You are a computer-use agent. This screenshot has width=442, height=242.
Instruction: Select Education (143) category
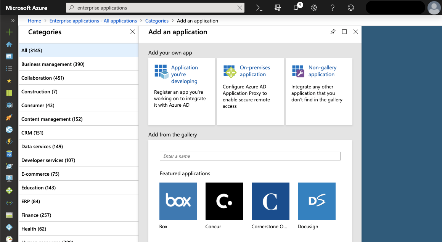coord(78,188)
